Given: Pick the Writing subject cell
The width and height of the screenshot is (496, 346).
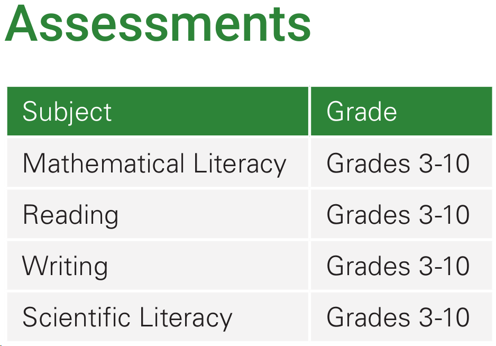Looking at the screenshot, I should [65, 266].
